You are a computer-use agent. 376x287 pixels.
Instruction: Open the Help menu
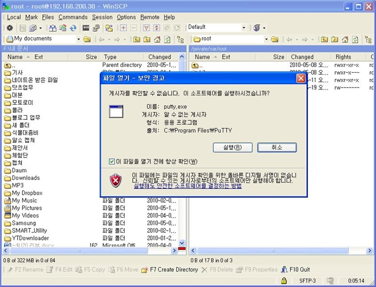(169, 17)
